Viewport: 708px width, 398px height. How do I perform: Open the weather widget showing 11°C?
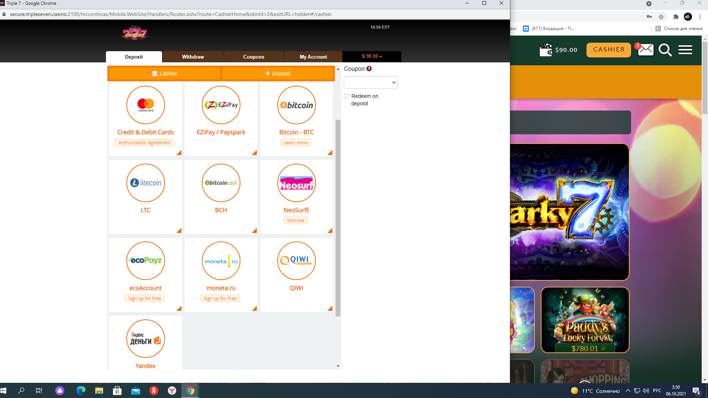click(595, 391)
